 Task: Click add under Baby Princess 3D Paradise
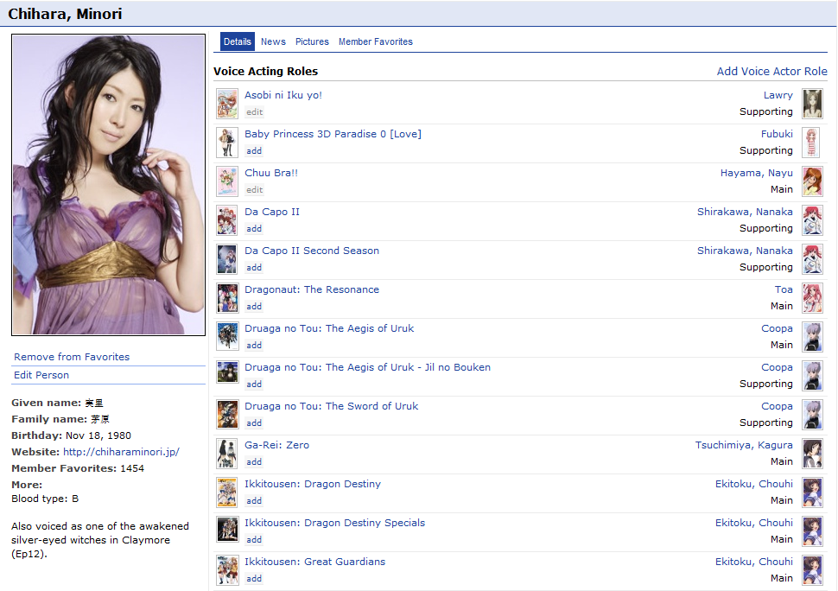(x=254, y=151)
